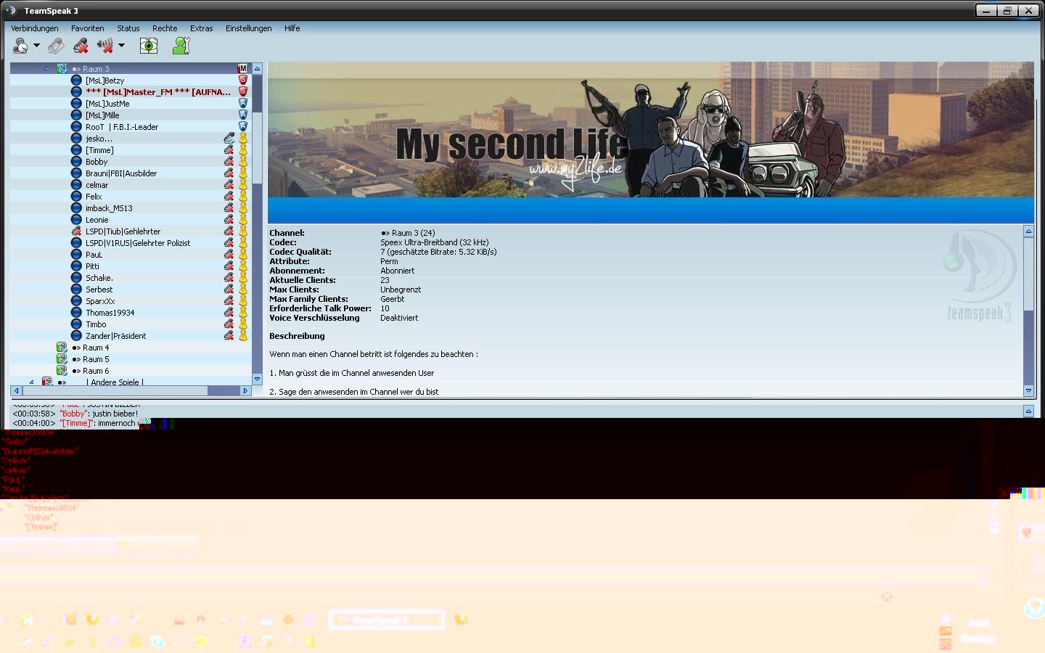The width and height of the screenshot is (1045, 653).
Task: Click the yellow pawn icon beside jesko
Action: [242, 138]
